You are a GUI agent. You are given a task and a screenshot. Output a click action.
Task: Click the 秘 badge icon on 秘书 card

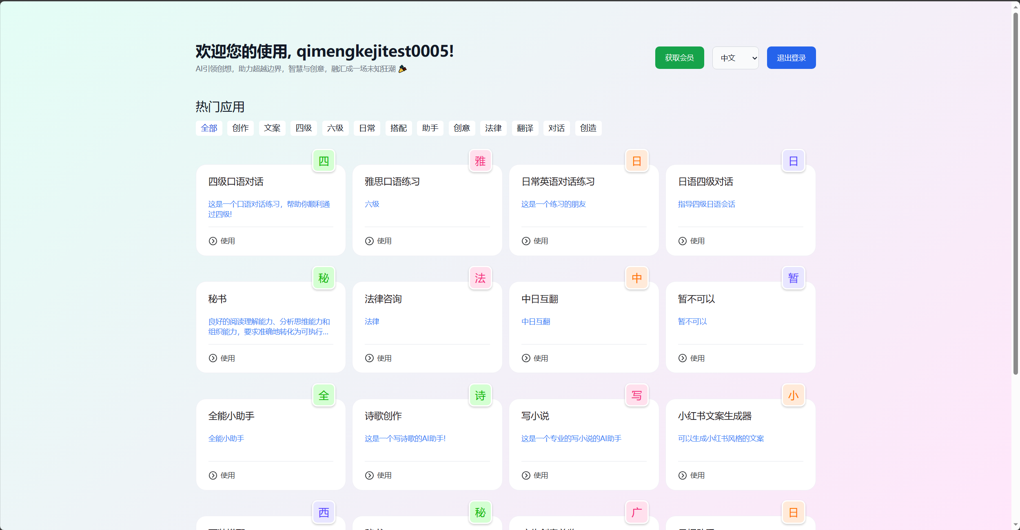324,278
